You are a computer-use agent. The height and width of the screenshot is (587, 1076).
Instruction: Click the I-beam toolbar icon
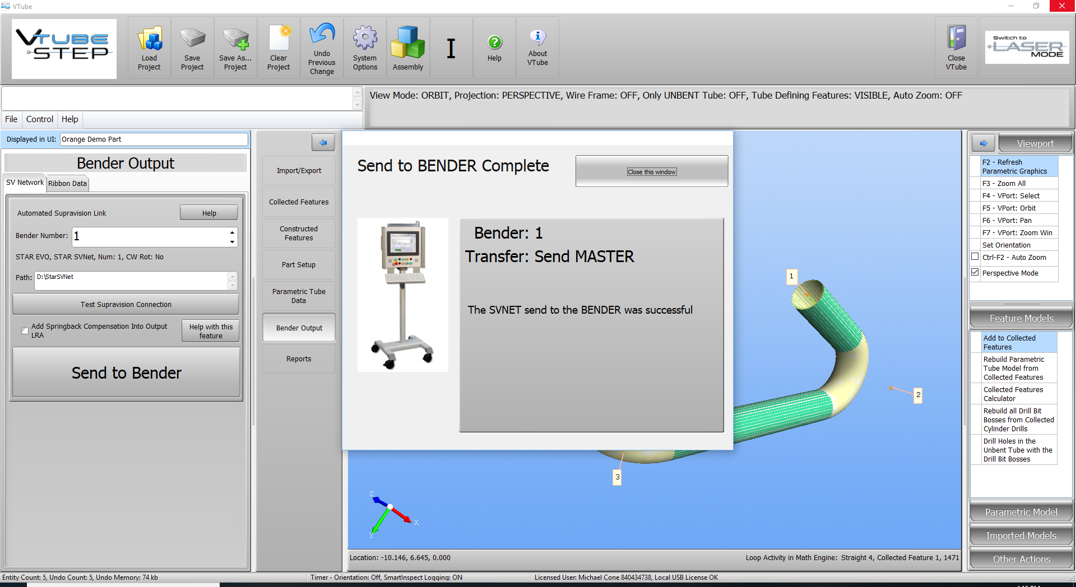[451, 48]
